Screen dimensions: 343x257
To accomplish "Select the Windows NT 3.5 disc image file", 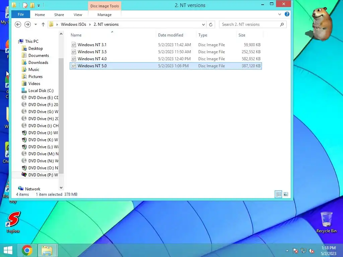I will pos(166,52).
